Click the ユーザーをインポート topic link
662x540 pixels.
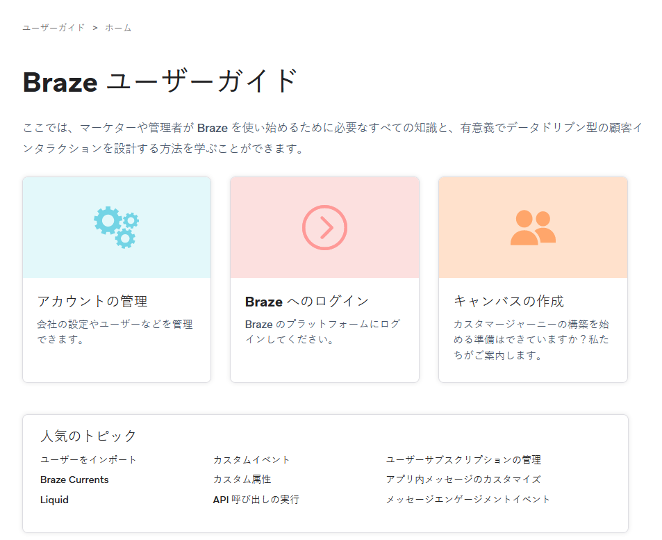point(88,459)
